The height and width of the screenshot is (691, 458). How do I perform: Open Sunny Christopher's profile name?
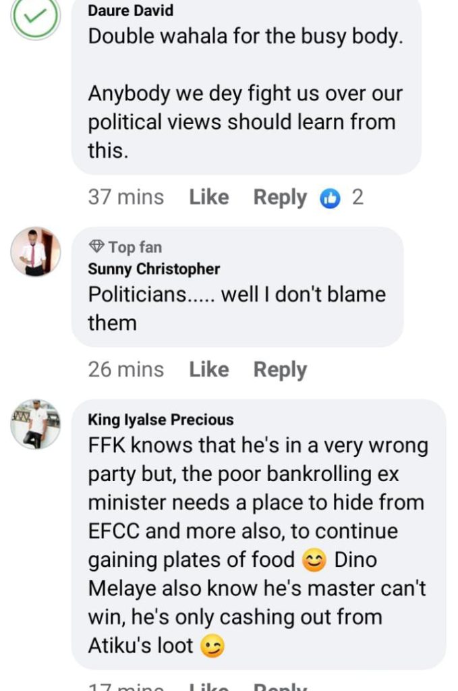[x=154, y=269]
